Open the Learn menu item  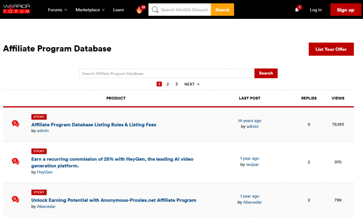[119, 10]
